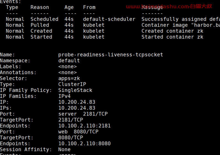
Task: Click the TargetPort value 8080/TCP
Action: [70, 137]
